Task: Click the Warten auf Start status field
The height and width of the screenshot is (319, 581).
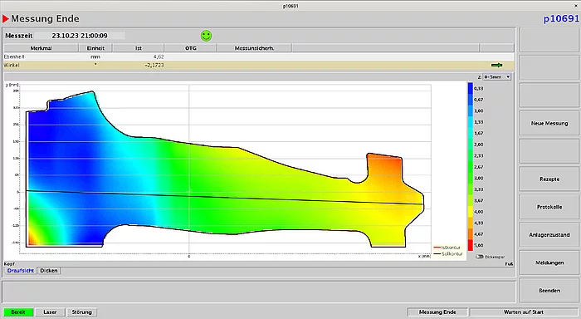Action: pos(523,312)
